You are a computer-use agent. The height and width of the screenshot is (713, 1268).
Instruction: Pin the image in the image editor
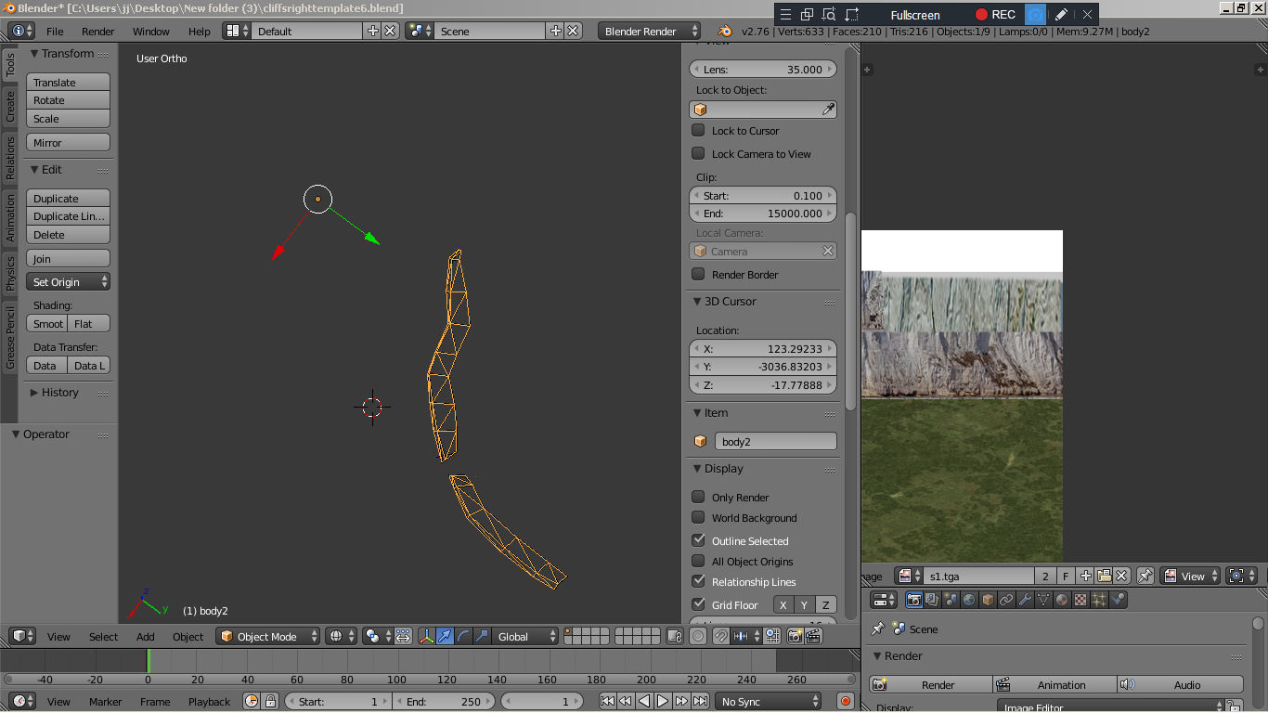click(x=1145, y=577)
